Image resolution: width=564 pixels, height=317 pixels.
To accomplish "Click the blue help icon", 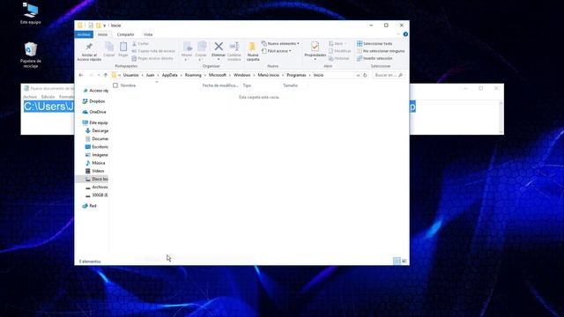I will click(x=405, y=34).
